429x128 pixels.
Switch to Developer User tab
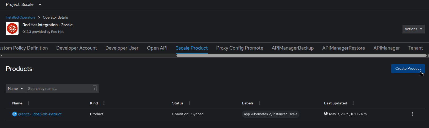pyautogui.click(x=122, y=48)
